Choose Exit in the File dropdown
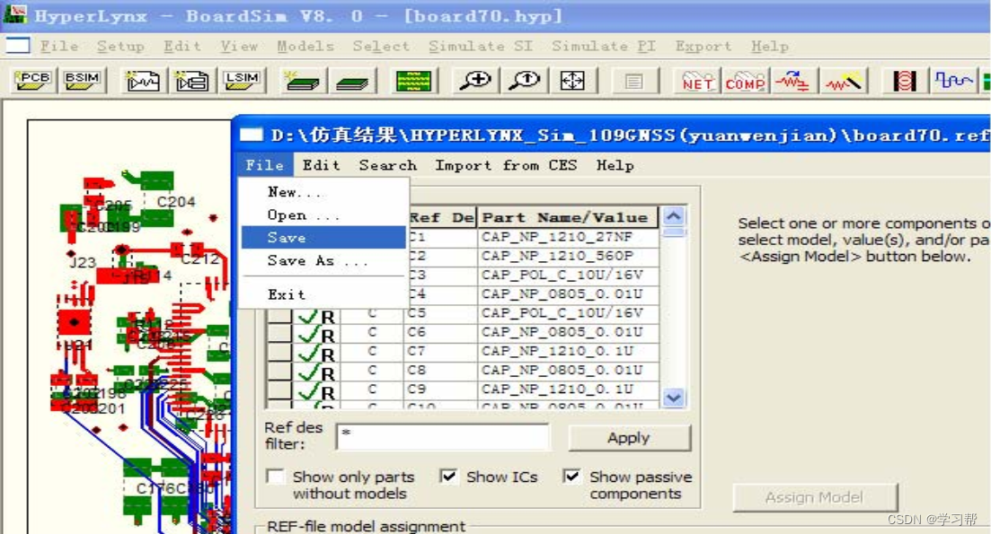Image resolution: width=991 pixels, height=534 pixels. (x=323, y=294)
